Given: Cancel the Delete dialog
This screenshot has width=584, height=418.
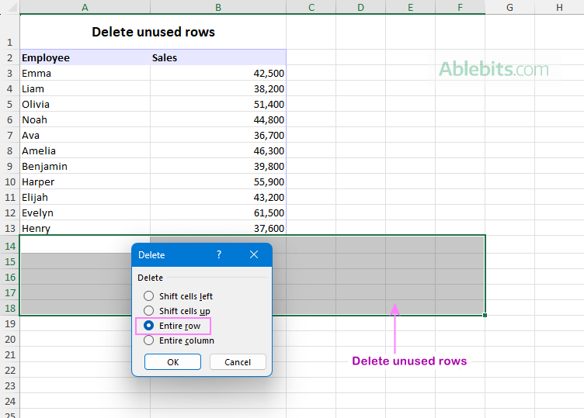Looking at the screenshot, I should [x=238, y=362].
